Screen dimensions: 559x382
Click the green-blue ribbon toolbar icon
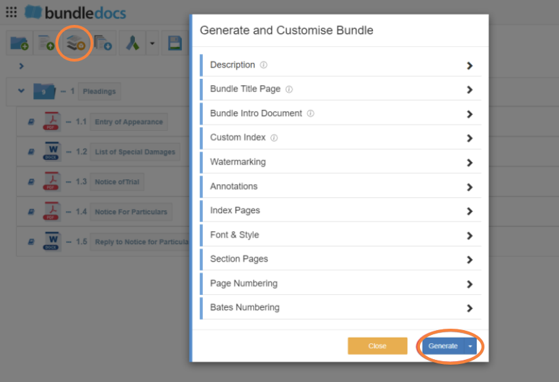(x=133, y=43)
